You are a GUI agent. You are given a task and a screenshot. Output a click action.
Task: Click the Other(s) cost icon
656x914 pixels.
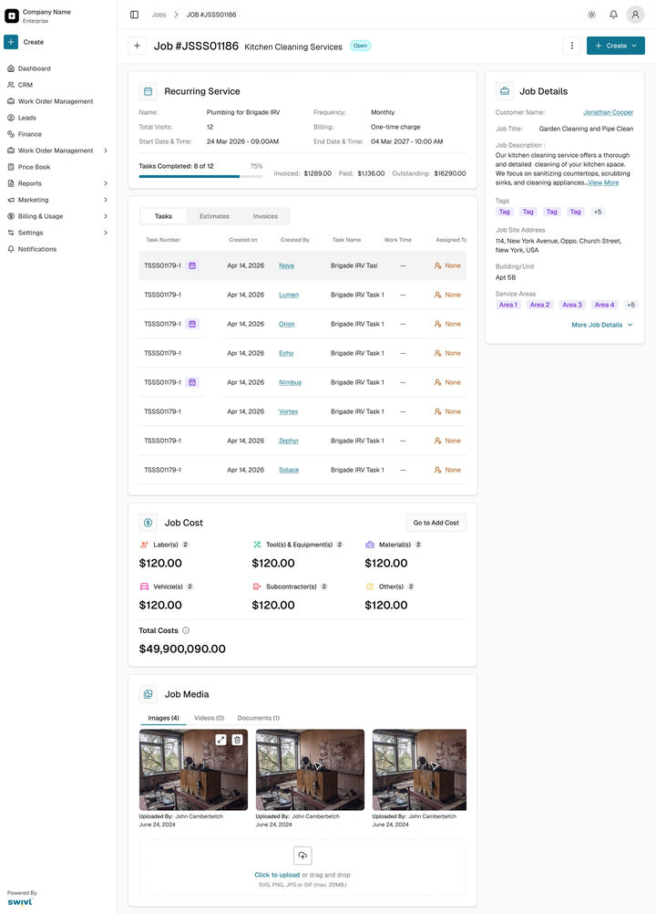[370, 587]
